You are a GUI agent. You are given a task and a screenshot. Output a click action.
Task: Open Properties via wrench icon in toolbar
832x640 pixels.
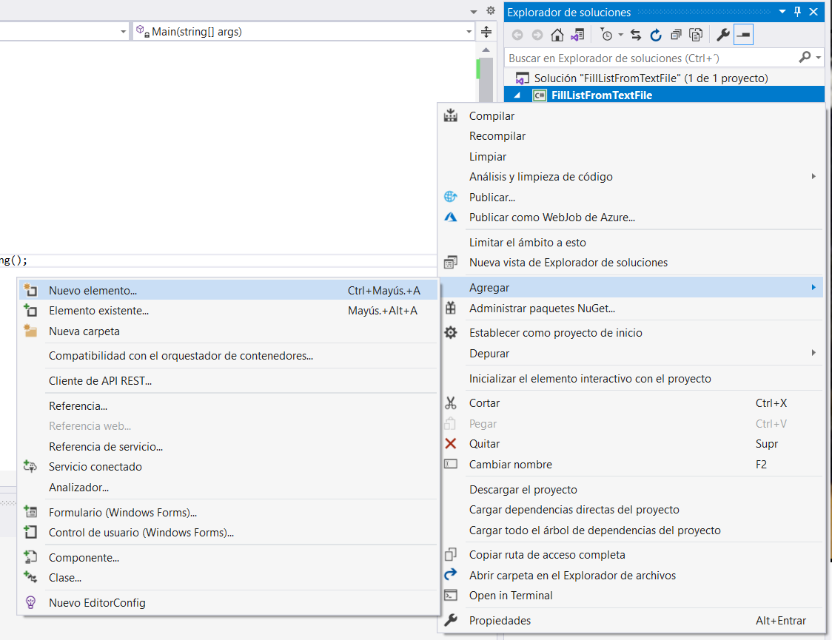click(x=723, y=35)
